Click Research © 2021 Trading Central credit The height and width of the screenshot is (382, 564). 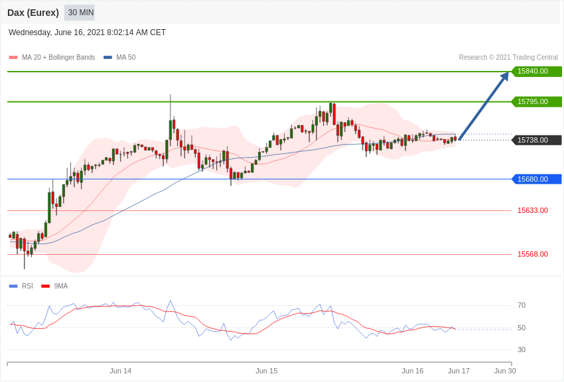click(x=508, y=58)
